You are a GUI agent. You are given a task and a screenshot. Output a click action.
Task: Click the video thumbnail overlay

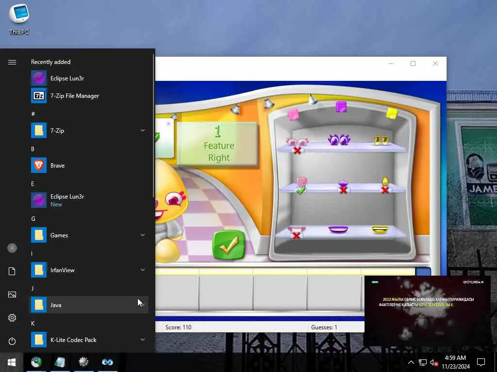coord(427,310)
